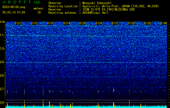Click the 0.6 frequency axis label
Screen dimensions: 170x108
2,103
